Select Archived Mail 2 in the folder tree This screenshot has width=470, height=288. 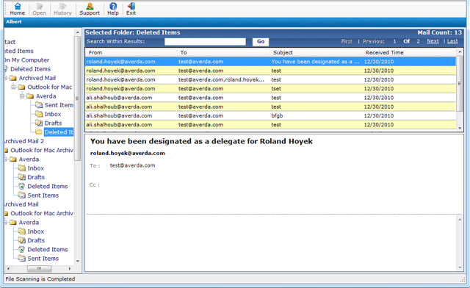[x=24, y=141]
